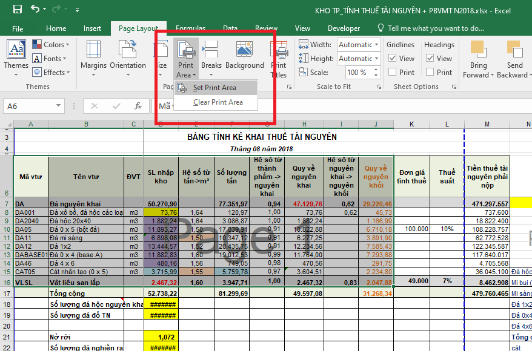The image size is (532, 351).
Task: Click the Breaks icon
Action: [211, 54]
